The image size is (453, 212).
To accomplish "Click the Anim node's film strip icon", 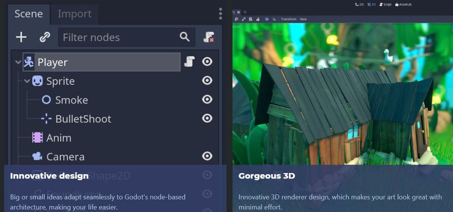I will pyautogui.click(x=38, y=137).
